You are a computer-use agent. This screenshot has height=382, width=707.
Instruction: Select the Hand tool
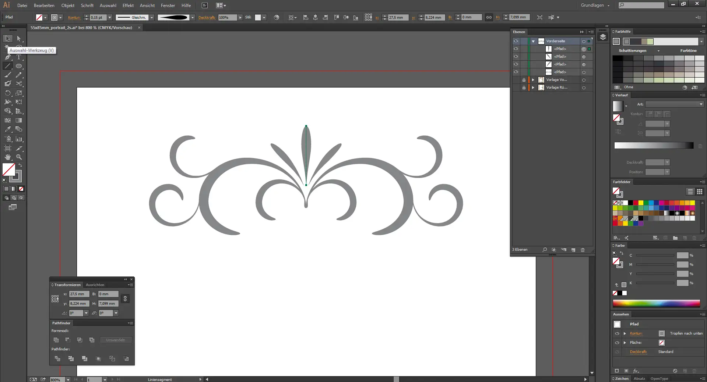click(x=8, y=157)
